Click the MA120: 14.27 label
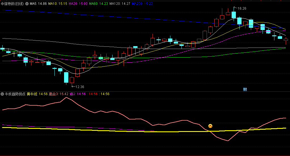The width and height of the screenshot is (290, 156). [x=120, y=4]
